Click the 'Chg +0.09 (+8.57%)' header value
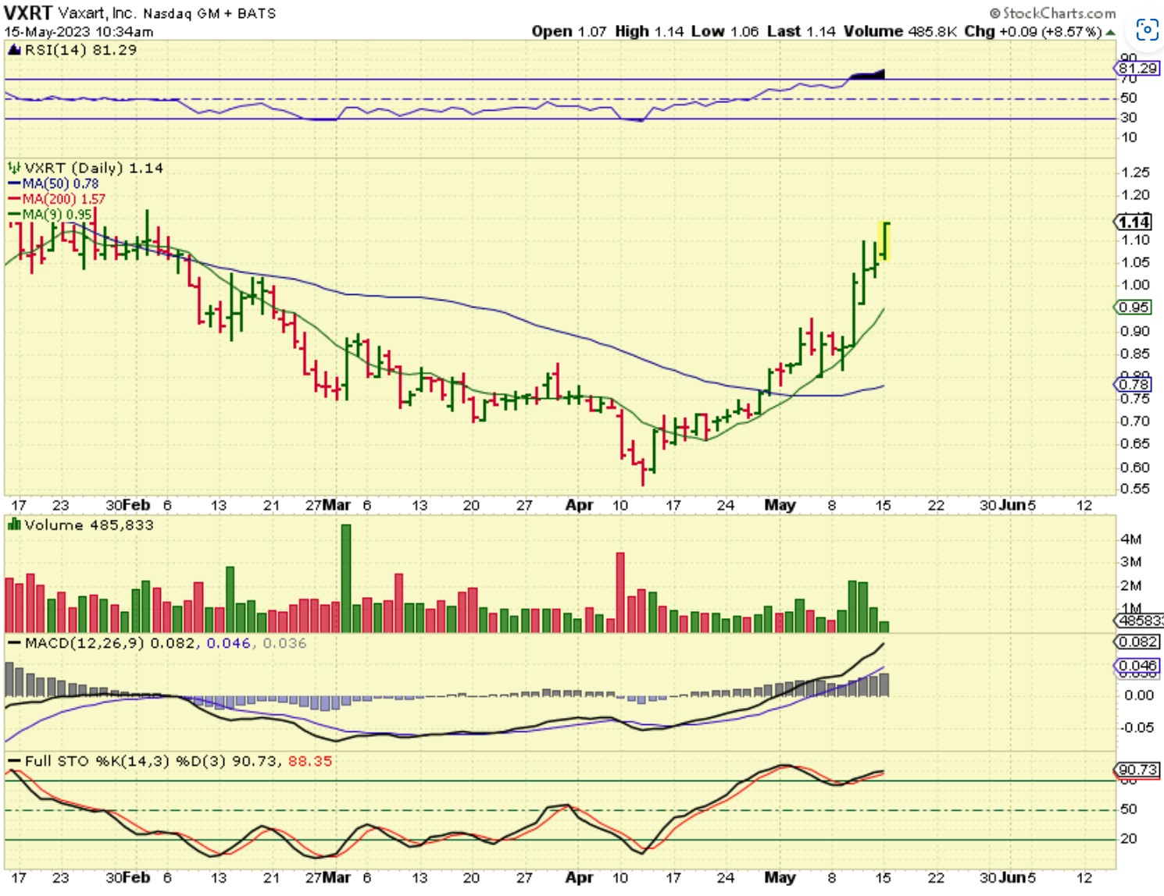The width and height of the screenshot is (1164, 896). [x=1033, y=31]
